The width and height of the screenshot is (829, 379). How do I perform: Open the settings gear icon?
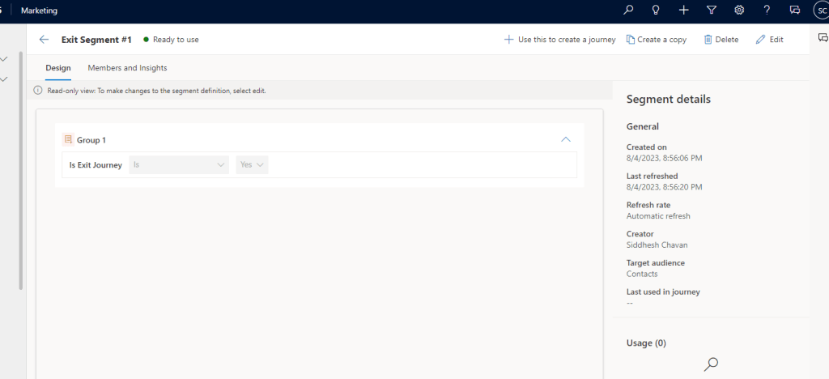coord(739,11)
